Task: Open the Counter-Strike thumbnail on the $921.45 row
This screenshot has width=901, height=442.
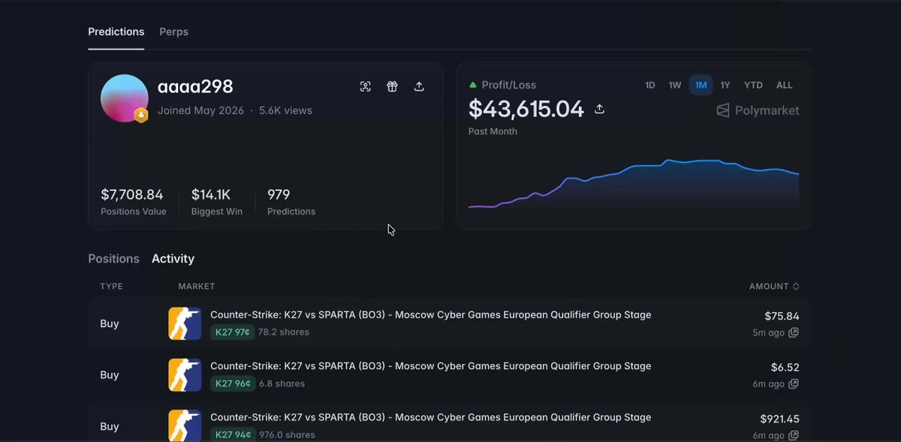Action: tap(185, 425)
